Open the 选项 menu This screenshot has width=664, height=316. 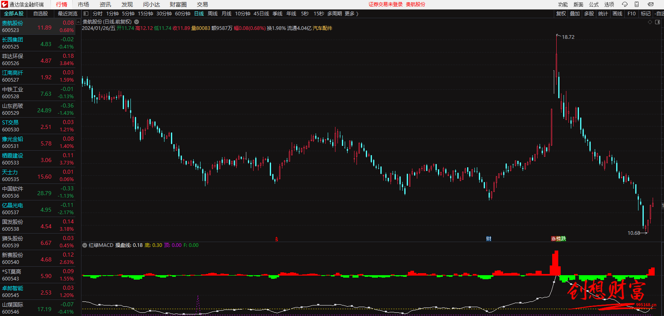[609, 4]
